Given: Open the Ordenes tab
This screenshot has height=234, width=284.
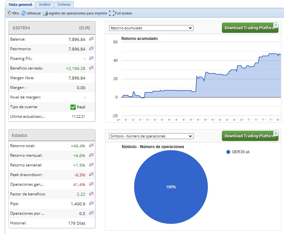Looking at the screenshot, I should point(64,5).
